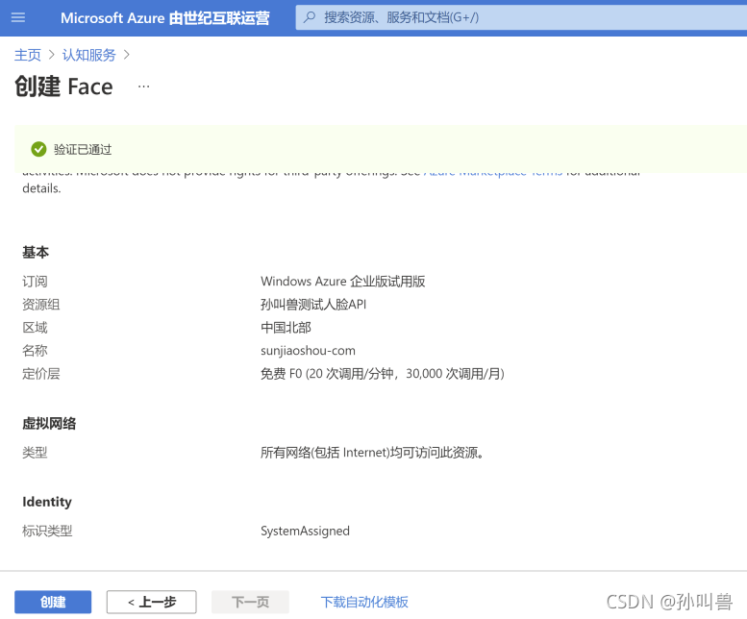Open 认知服务 breadcrumb link
Screen dimensions: 747x619
point(89,55)
